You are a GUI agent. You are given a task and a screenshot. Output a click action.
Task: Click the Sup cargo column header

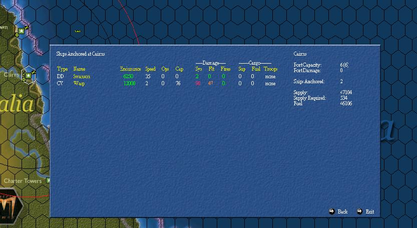pyautogui.click(x=242, y=69)
